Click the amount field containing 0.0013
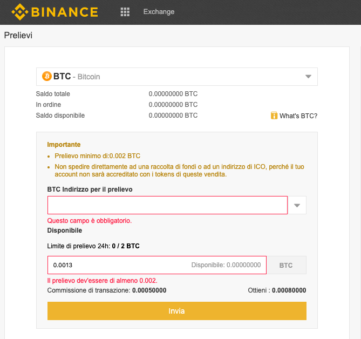 pyautogui.click(x=119, y=265)
